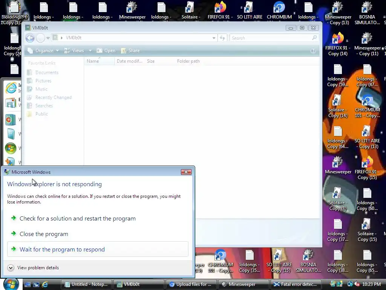
Task: Open Music favorite link
Action: click(37, 89)
